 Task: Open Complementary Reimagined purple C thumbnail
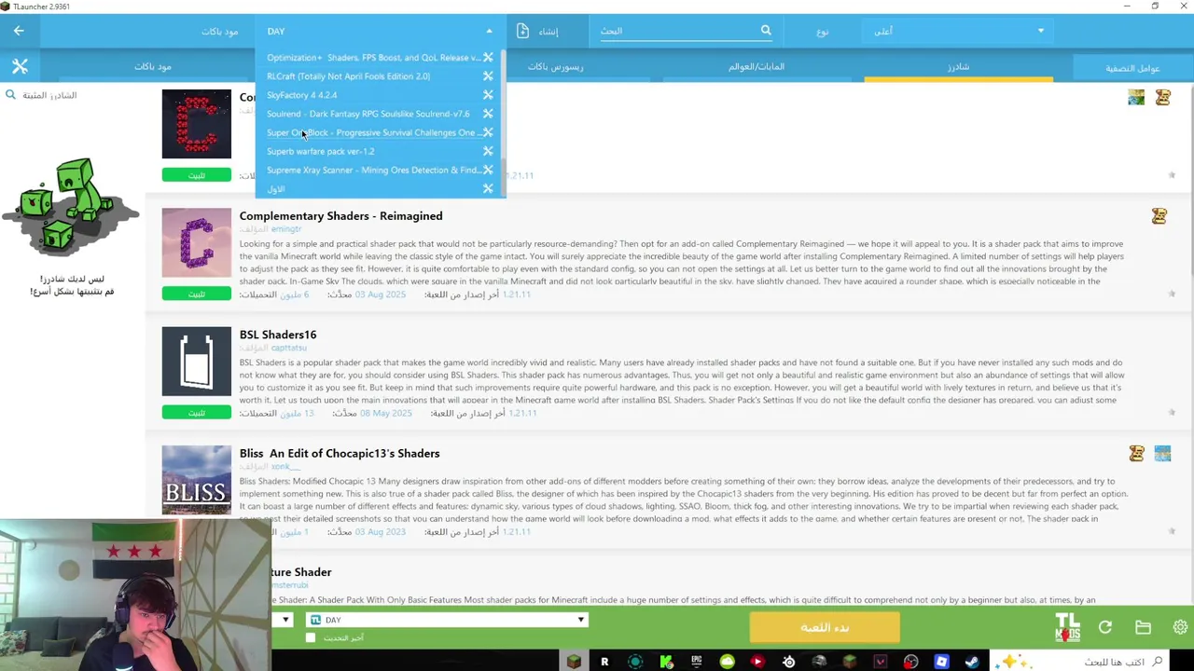[196, 242]
